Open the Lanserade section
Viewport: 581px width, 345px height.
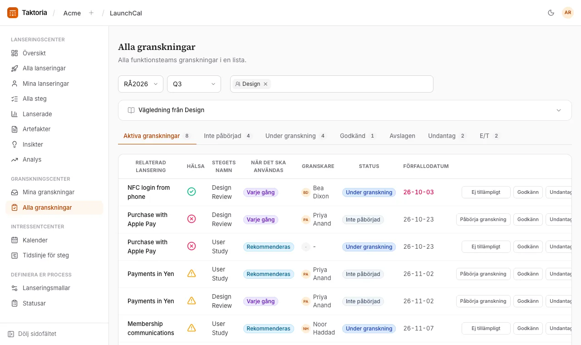pyautogui.click(x=54, y=114)
